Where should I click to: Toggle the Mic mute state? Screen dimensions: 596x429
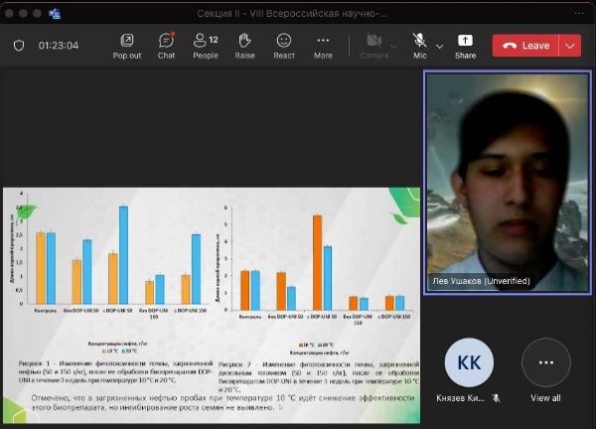420,45
